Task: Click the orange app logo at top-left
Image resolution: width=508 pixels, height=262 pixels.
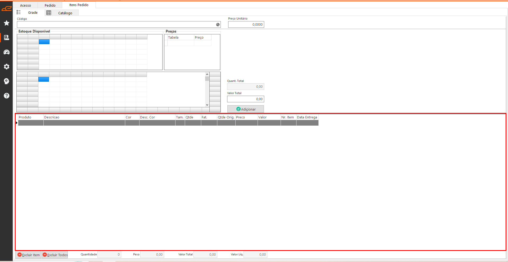Action: [x=6, y=9]
